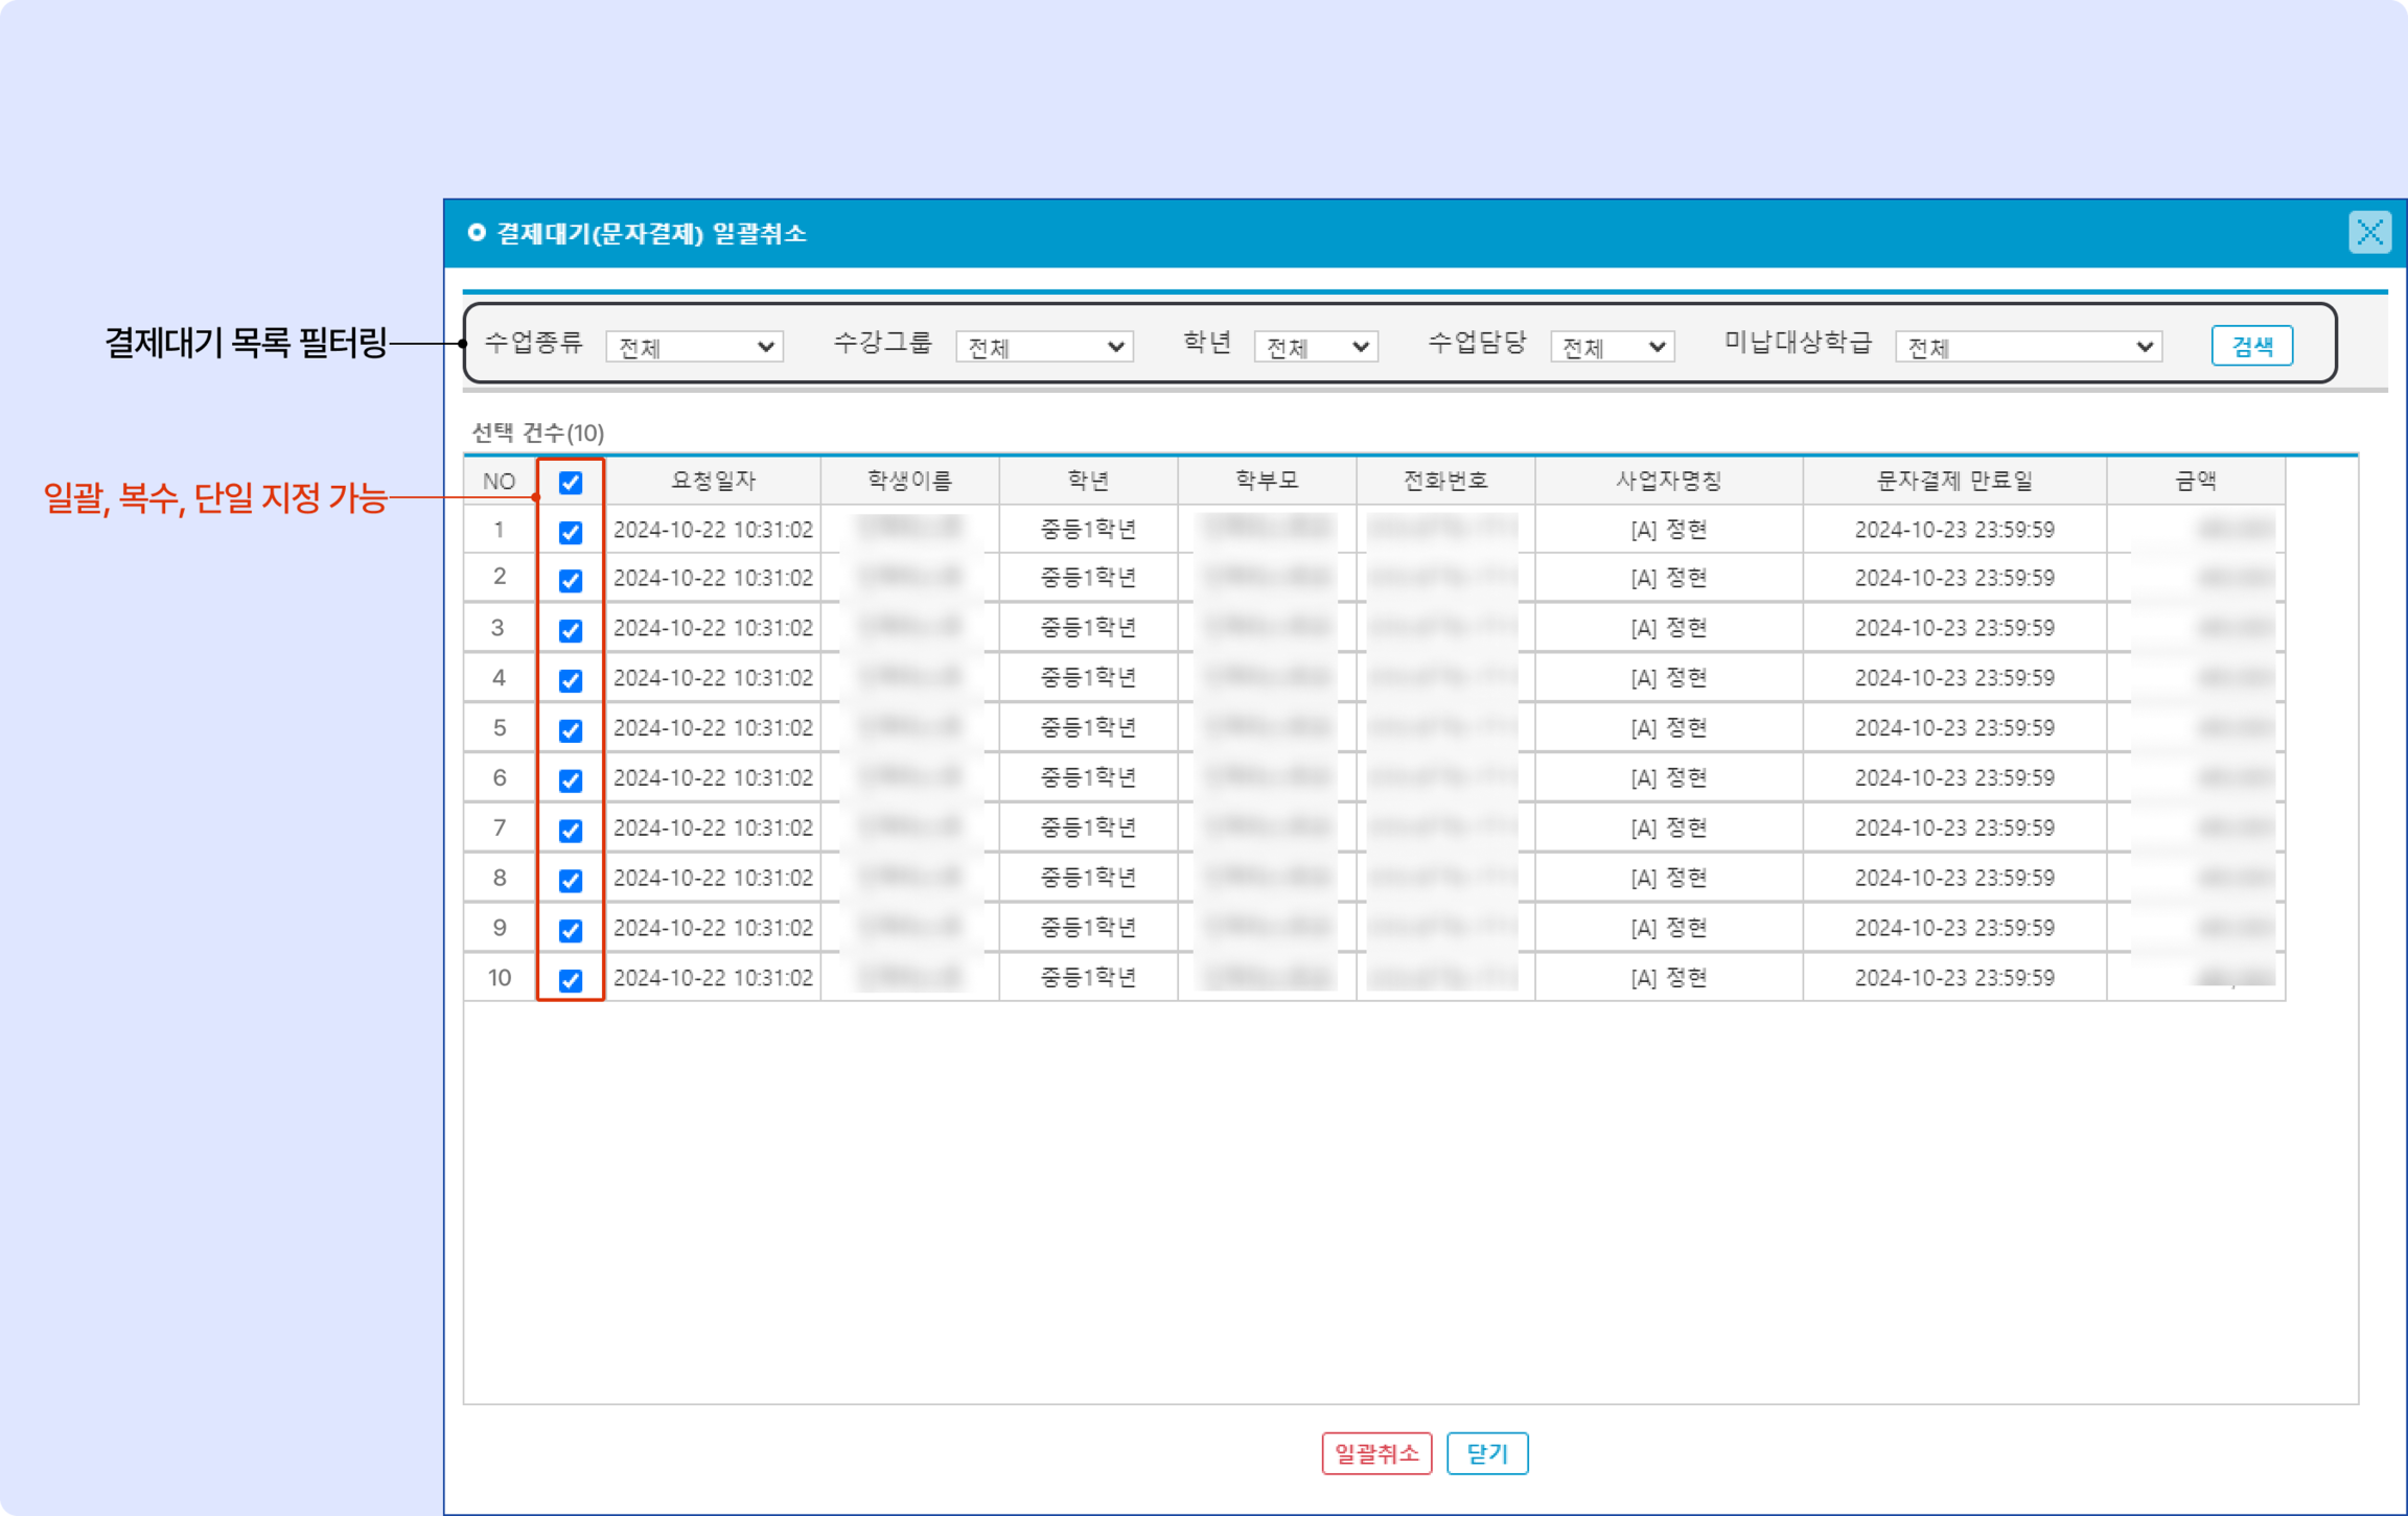Close the dialog with the X icon
This screenshot has width=2408, height=1516.
tap(2369, 233)
